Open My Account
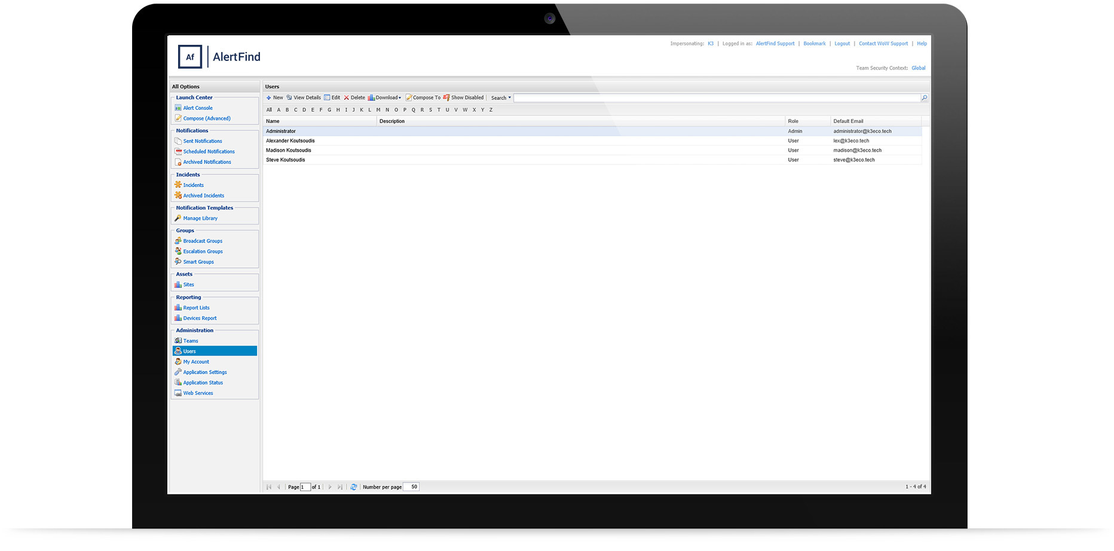Screen dimensions: 1114x551 click(196, 362)
